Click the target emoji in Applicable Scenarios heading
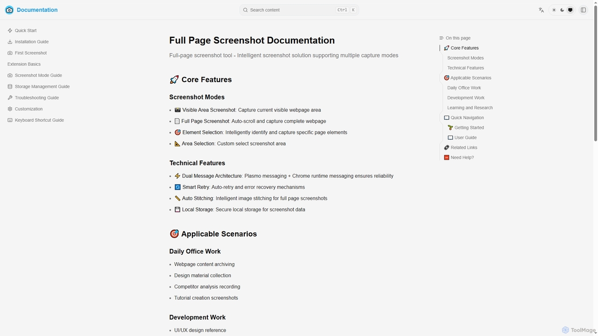Image resolution: width=598 pixels, height=336 pixels. coord(174,234)
